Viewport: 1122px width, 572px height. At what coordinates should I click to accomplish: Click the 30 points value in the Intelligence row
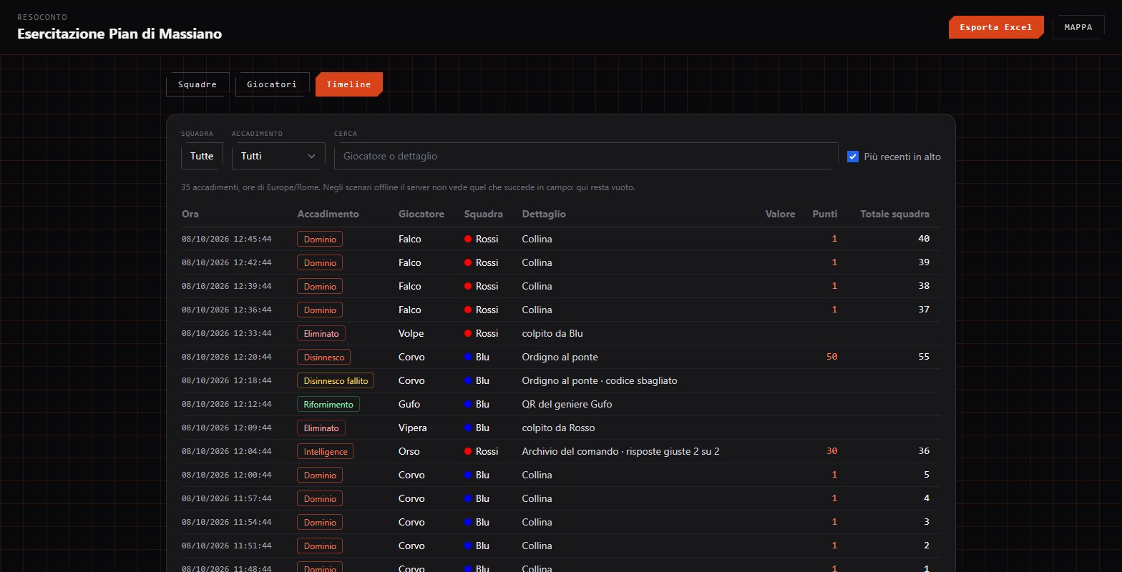coord(831,451)
